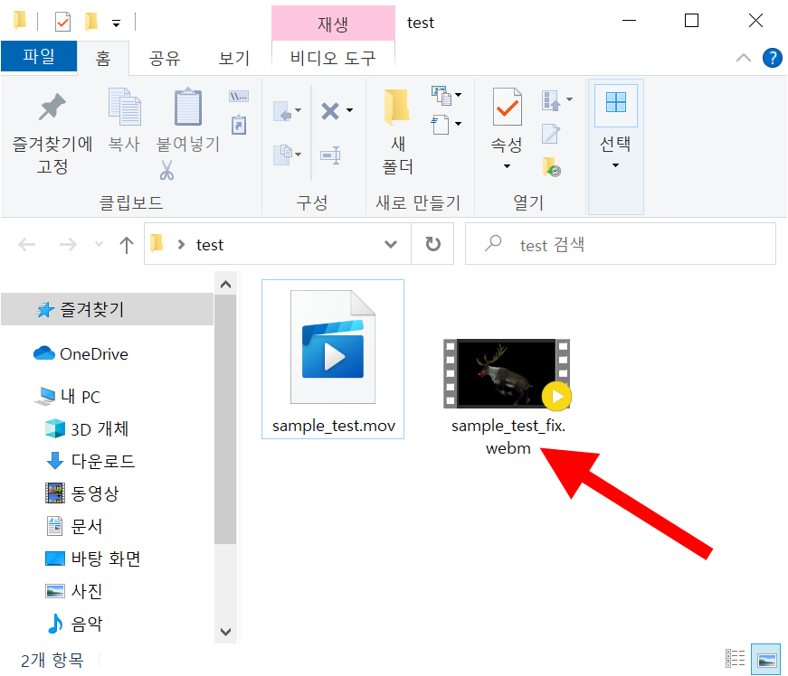Open 다운로드 folder in sidebar
Image resolution: width=788 pixels, height=676 pixels.
[x=90, y=461]
